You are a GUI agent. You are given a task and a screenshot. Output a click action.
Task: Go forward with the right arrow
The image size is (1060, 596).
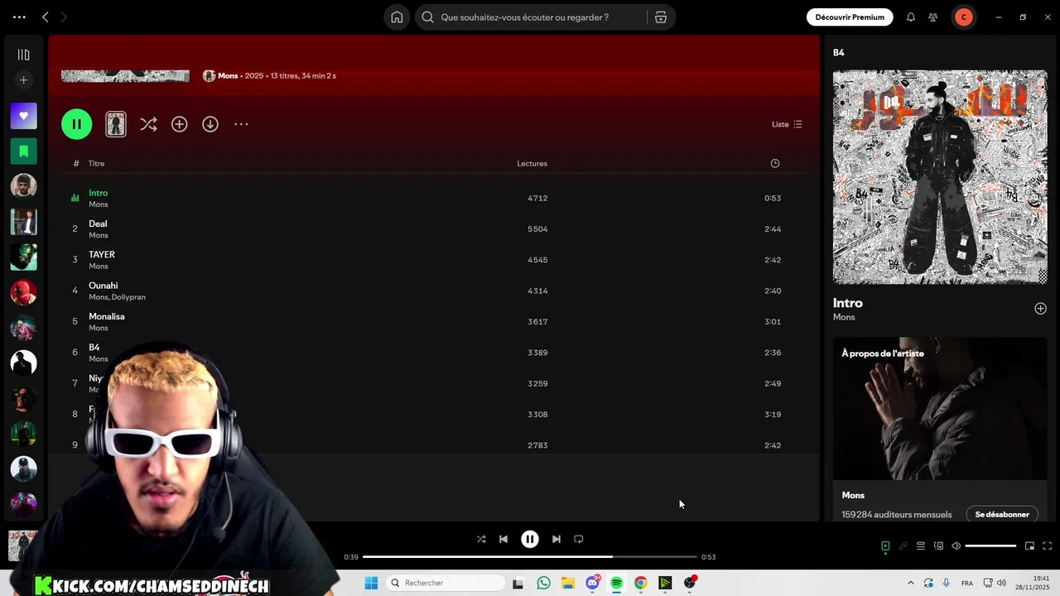pyautogui.click(x=64, y=17)
